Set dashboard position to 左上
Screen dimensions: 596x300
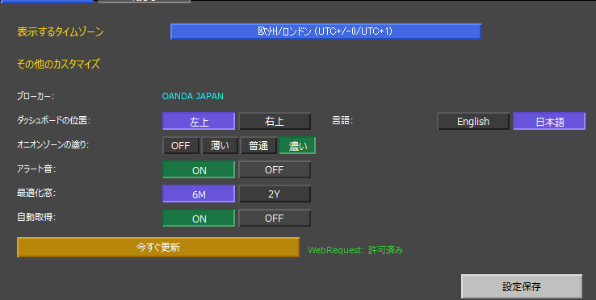point(199,122)
